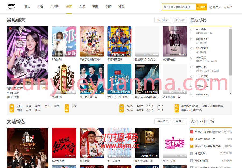
Task: Click the 疯神无双 title below its poster
Action: (x=85, y=161)
